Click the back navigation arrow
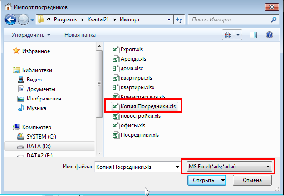Image resolution: width=284 pixels, height=196 pixels. pyautogui.click(x=11, y=20)
